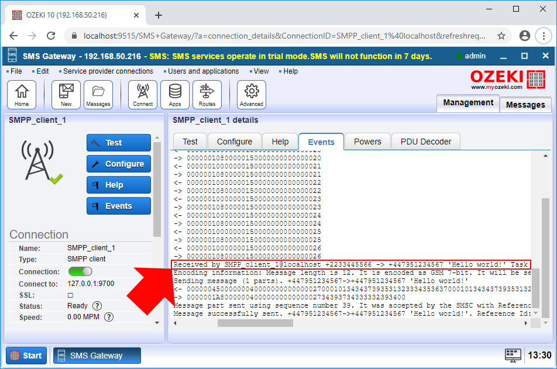Click the 'Sending message (1 parts)' log line
Screen dimensions: 557x369
321,281
